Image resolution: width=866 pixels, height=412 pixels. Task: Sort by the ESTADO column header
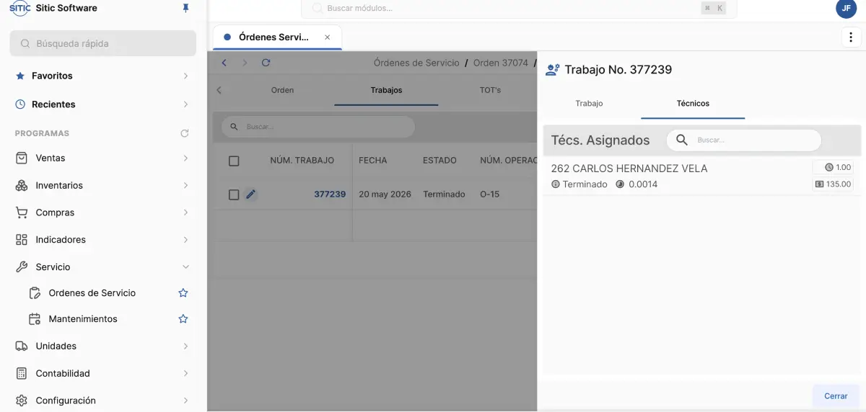(x=439, y=161)
